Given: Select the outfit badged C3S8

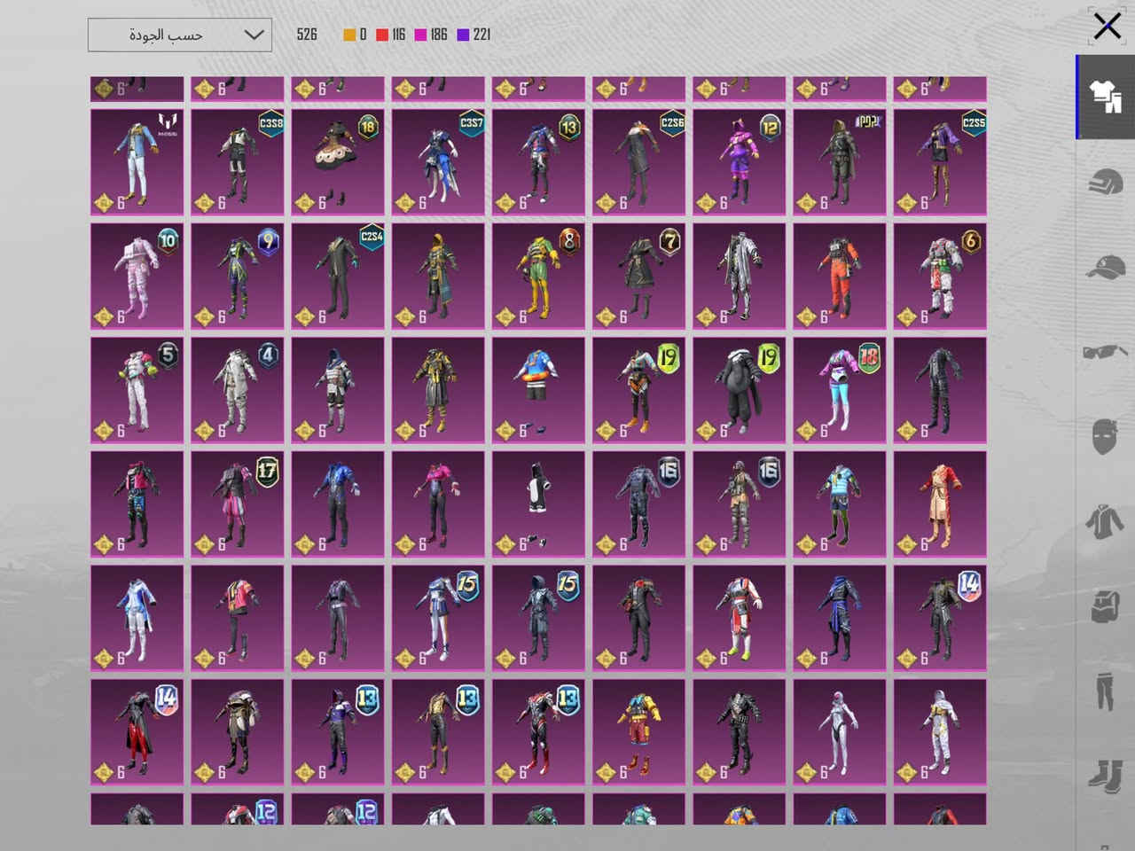Looking at the screenshot, I should (x=238, y=162).
